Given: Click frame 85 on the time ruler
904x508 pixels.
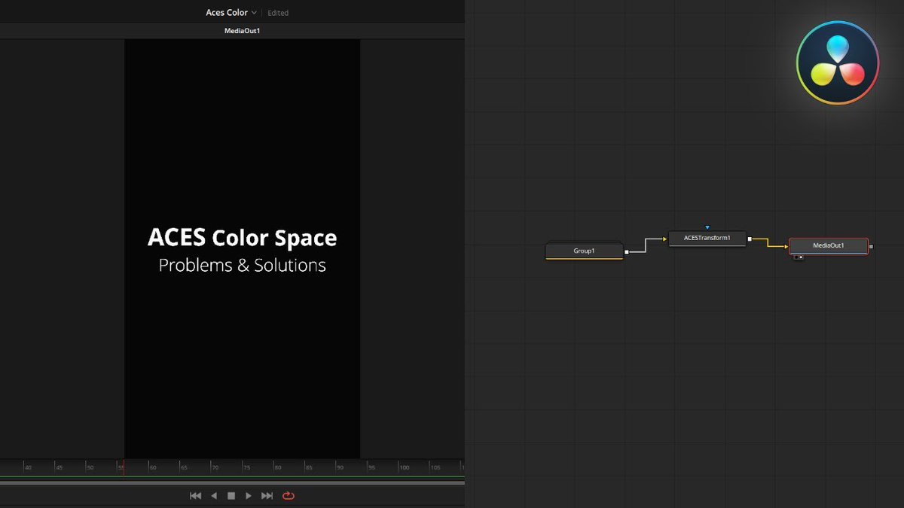Looking at the screenshot, I should (x=308, y=467).
